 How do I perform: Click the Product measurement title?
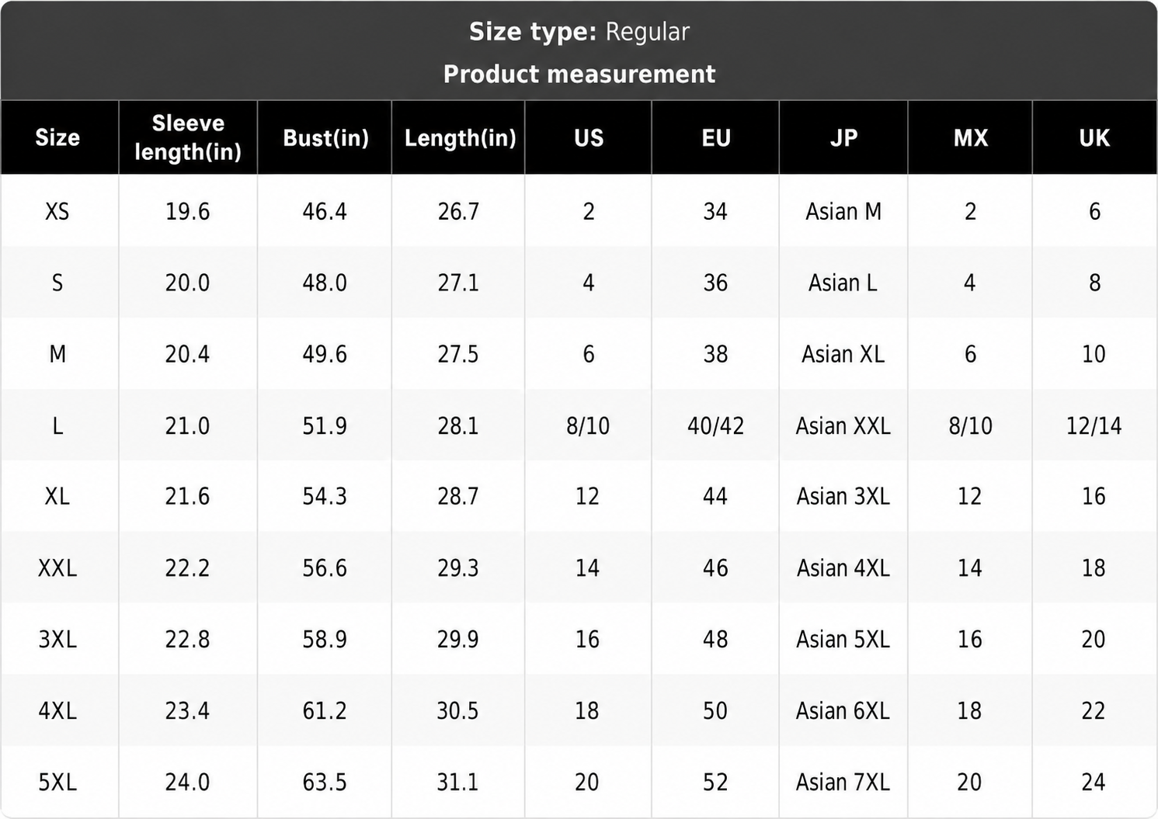[579, 74]
